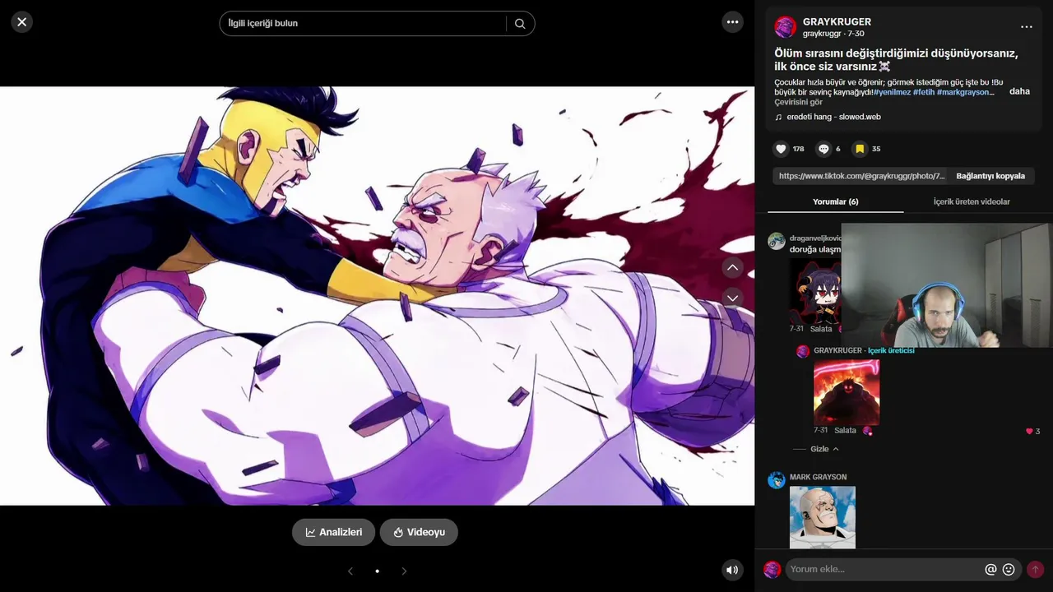Viewport: 1053px width, 592px height.
Task: Open the #yenilmez hashtag
Action: click(x=891, y=92)
